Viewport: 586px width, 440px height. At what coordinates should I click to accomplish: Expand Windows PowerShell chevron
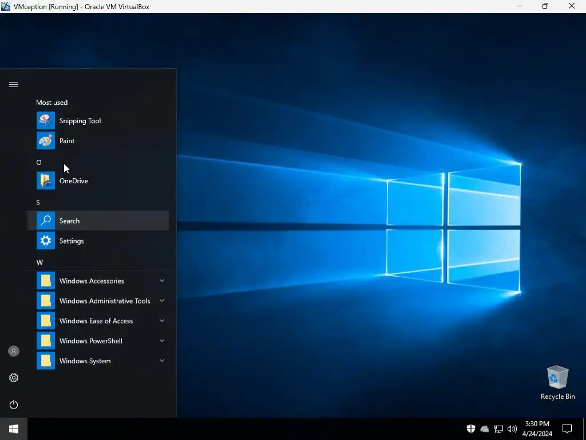pyautogui.click(x=162, y=340)
